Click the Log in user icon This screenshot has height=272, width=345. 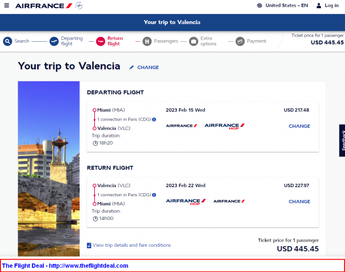319,6
